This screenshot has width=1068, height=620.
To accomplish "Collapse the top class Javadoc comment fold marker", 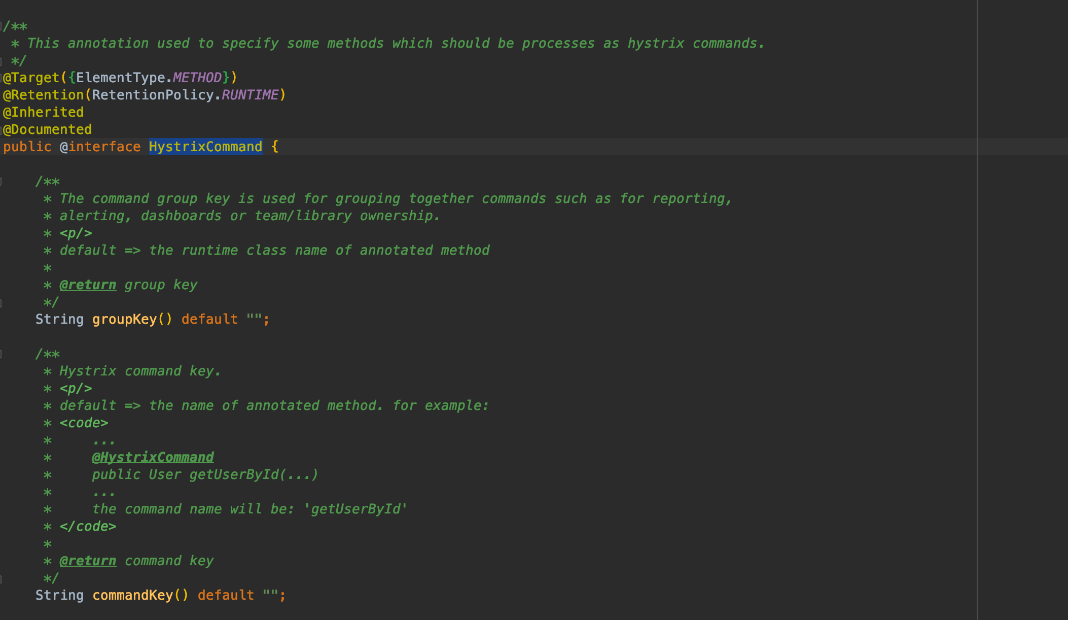I will tap(2, 25).
